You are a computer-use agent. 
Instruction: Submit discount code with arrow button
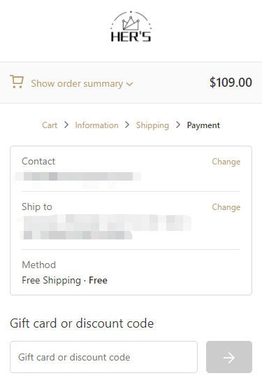[x=229, y=357]
